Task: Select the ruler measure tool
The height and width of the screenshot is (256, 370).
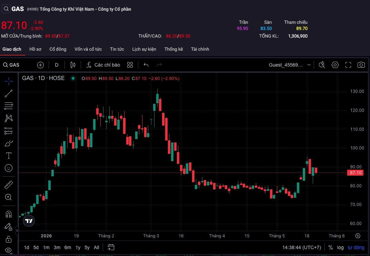Action: [x=9, y=185]
